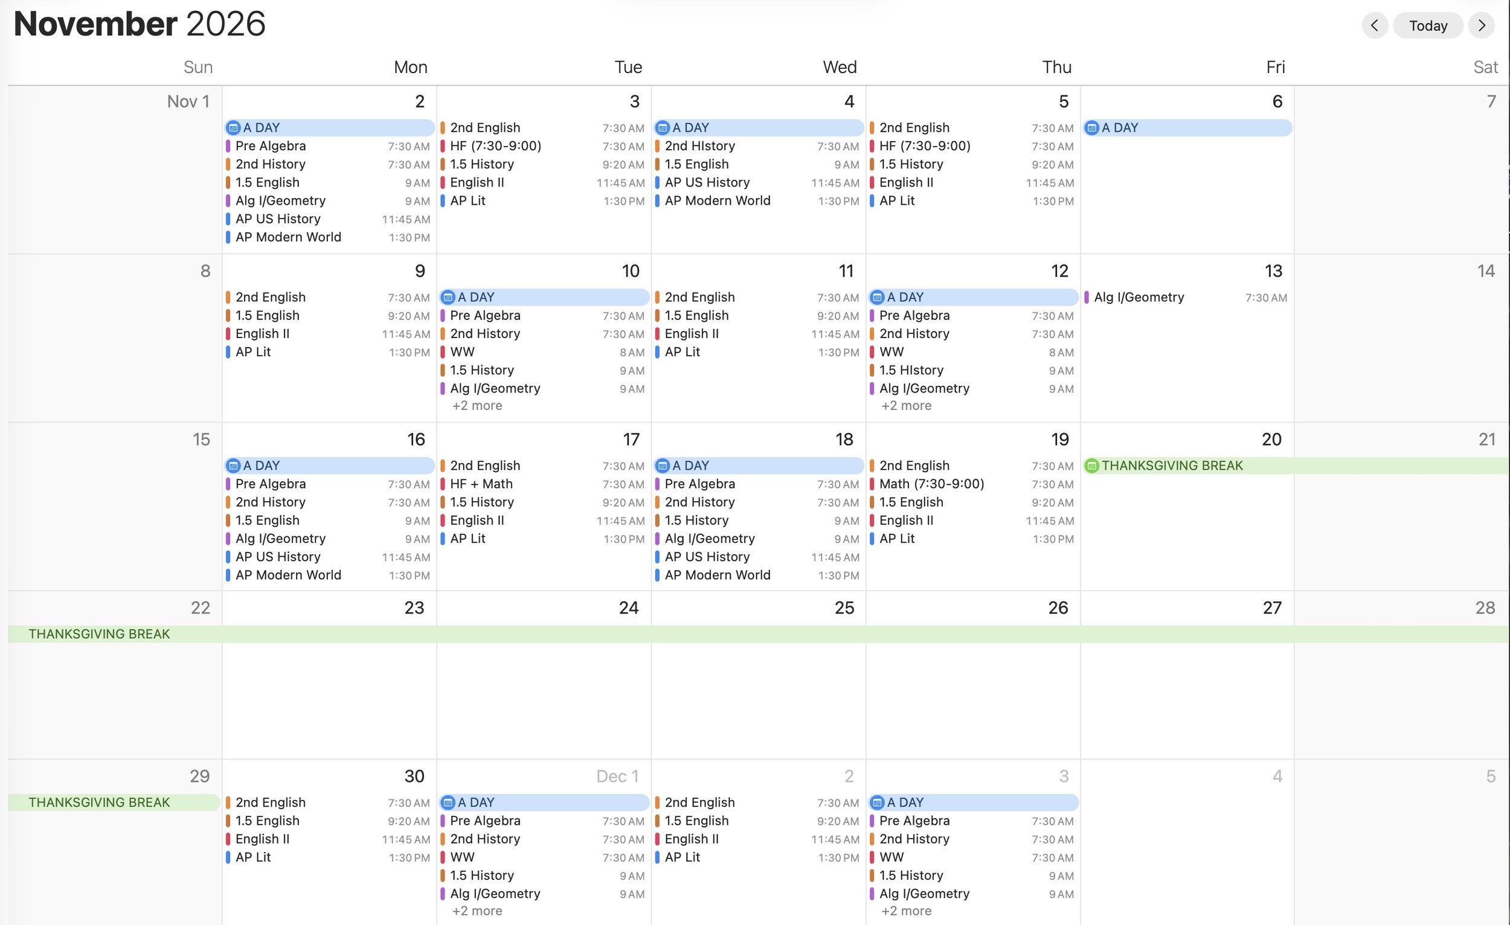Screen dimensions: 1510x925
Task: Expand +2 more events on November 12
Action: click(x=906, y=406)
